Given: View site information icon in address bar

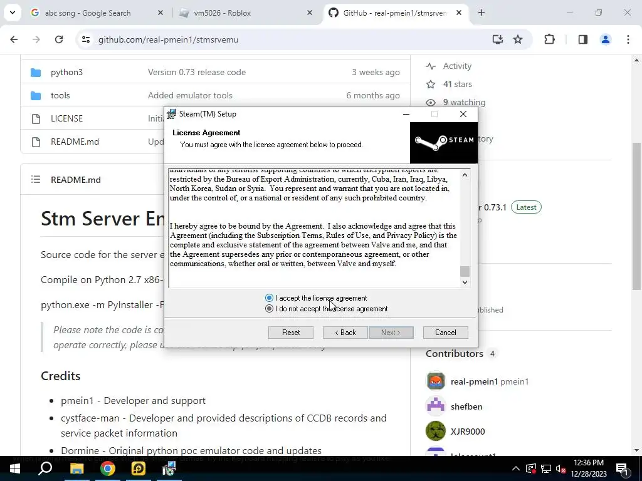Looking at the screenshot, I should (x=85, y=39).
